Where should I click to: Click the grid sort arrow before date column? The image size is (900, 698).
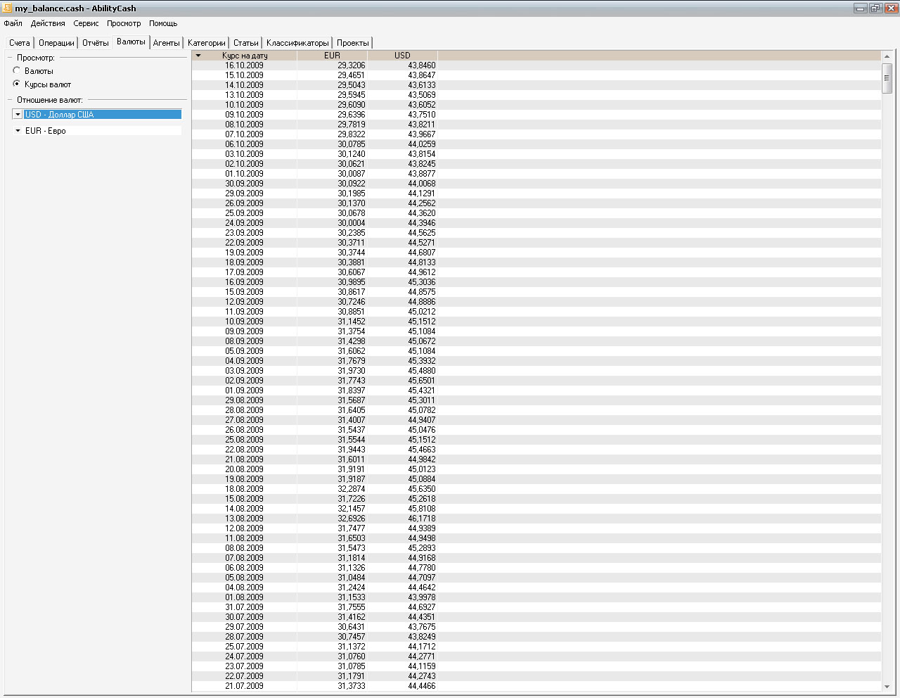coord(198,56)
